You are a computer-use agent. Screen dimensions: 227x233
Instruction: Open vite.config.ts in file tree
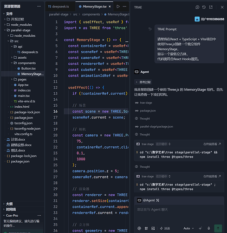click(23, 134)
